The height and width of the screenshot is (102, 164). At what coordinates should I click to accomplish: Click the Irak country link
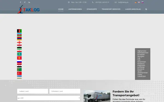click(139, 58)
